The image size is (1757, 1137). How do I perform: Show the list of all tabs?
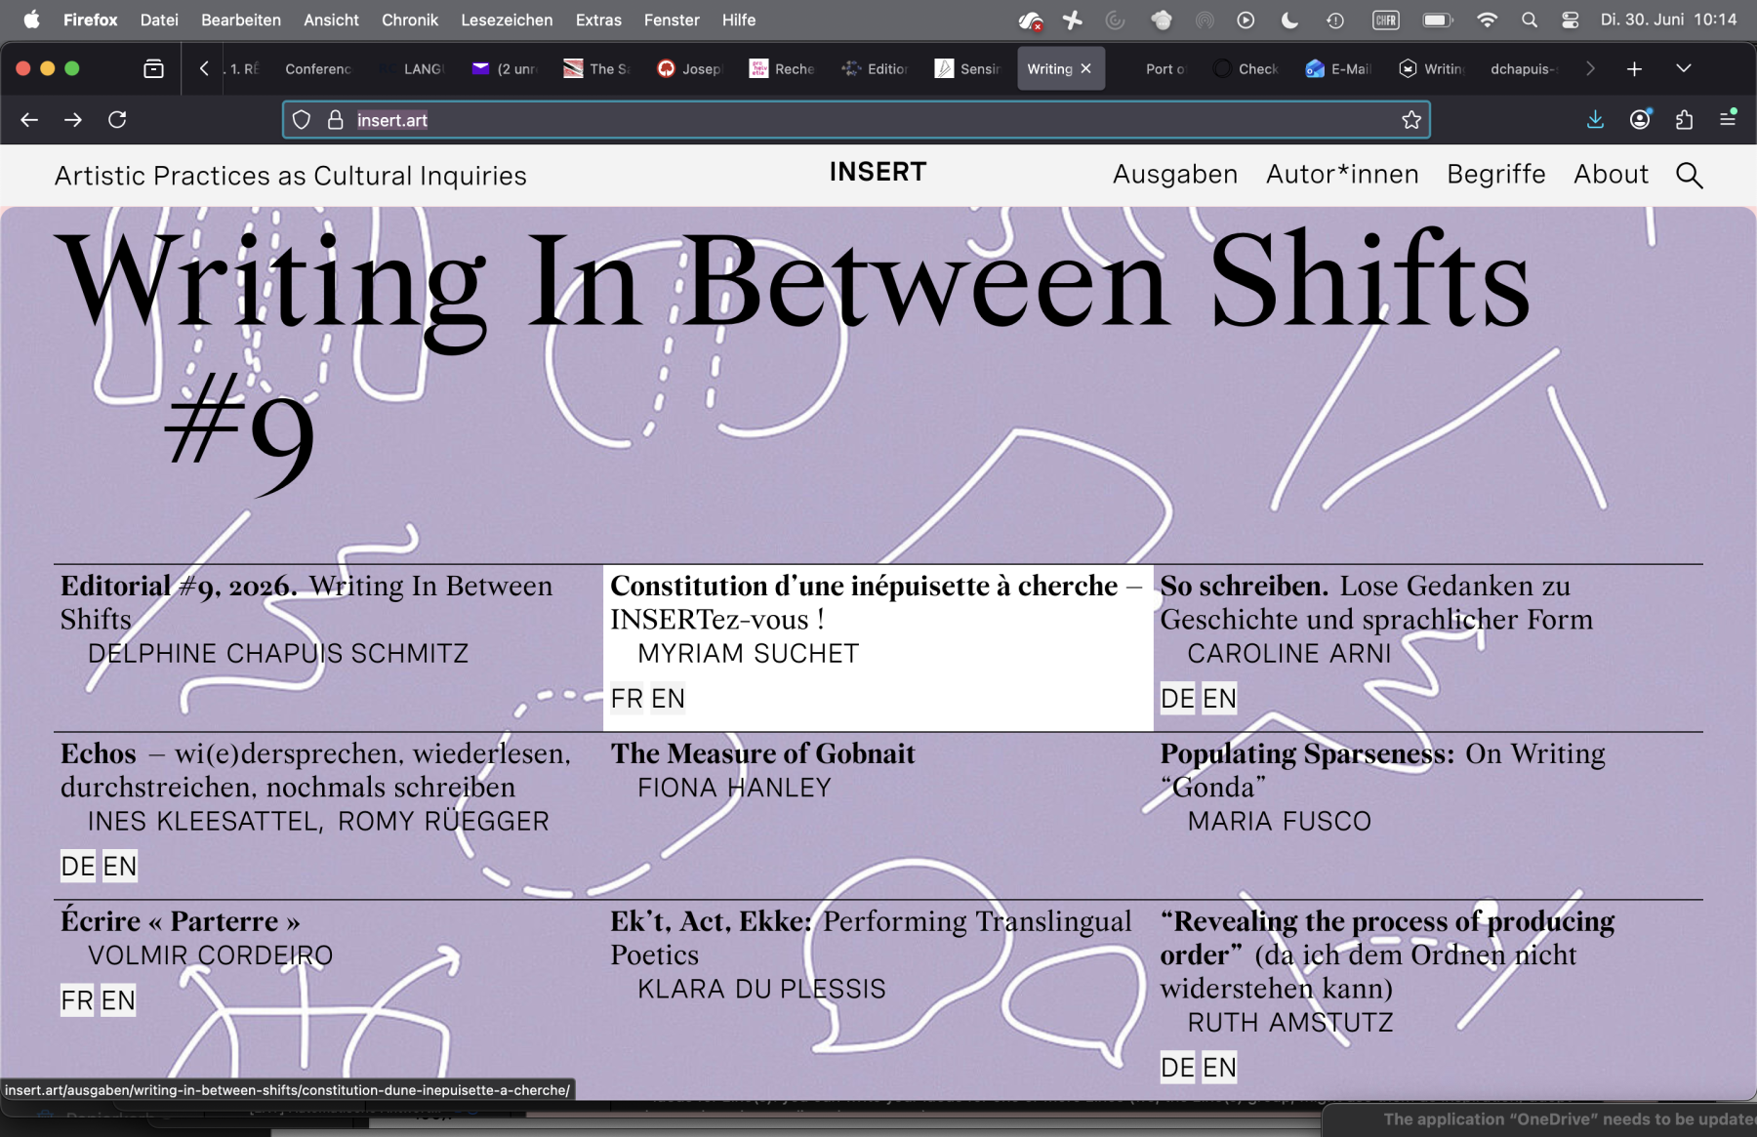[1684, 68]
